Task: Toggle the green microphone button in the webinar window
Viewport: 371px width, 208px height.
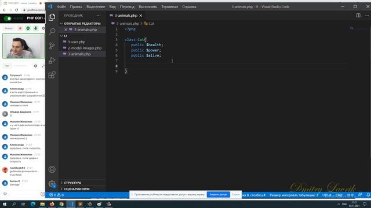Action: pyautogui.click(x=35, y=28)
